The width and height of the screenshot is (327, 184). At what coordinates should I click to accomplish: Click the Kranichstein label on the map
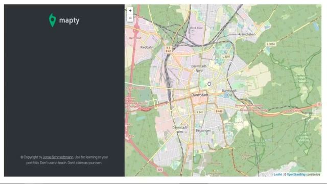[x=247, y=34]
